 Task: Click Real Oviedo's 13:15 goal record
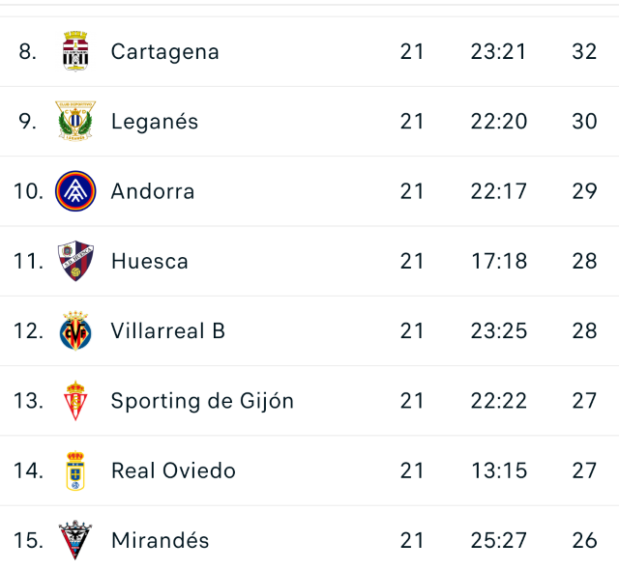[x=499, y=470]
